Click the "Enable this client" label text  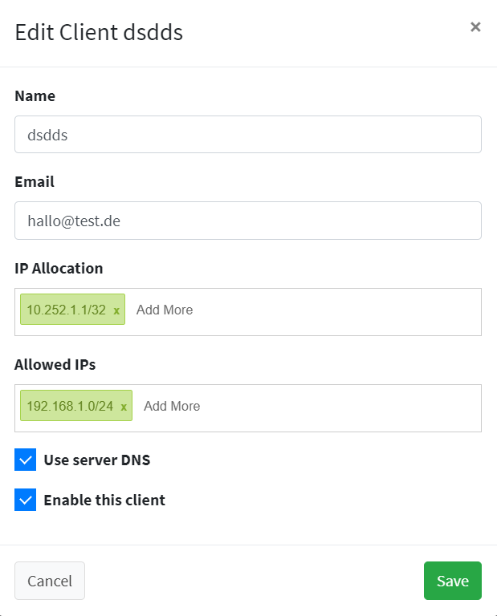[x=104, y=500]
